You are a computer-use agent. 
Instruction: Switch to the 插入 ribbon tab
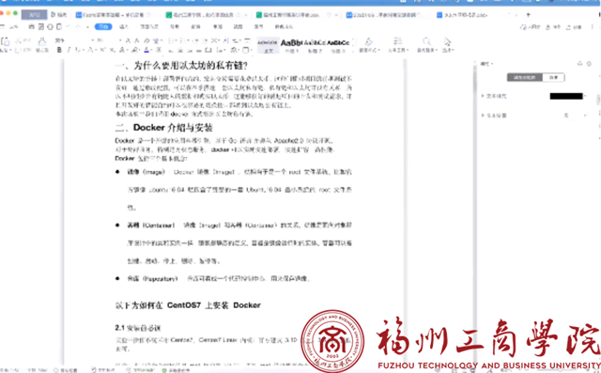124,27
